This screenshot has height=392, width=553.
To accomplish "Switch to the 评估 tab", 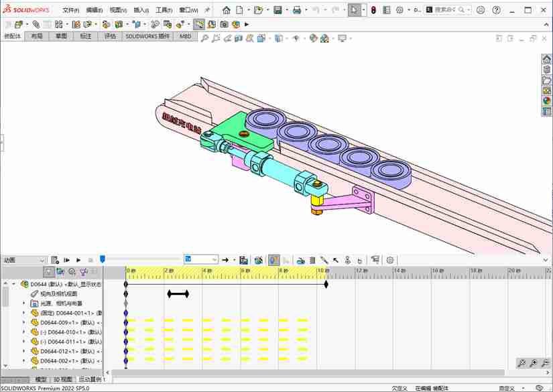I will click(x=110, y=37).
